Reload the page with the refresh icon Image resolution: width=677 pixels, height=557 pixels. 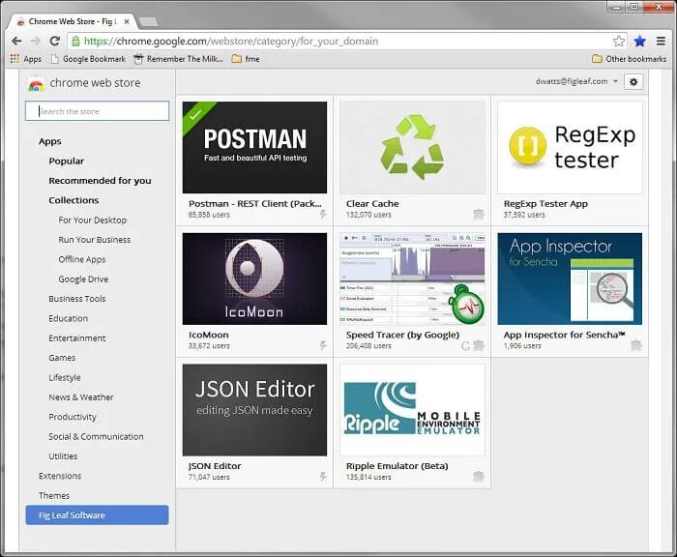[54, 41]
